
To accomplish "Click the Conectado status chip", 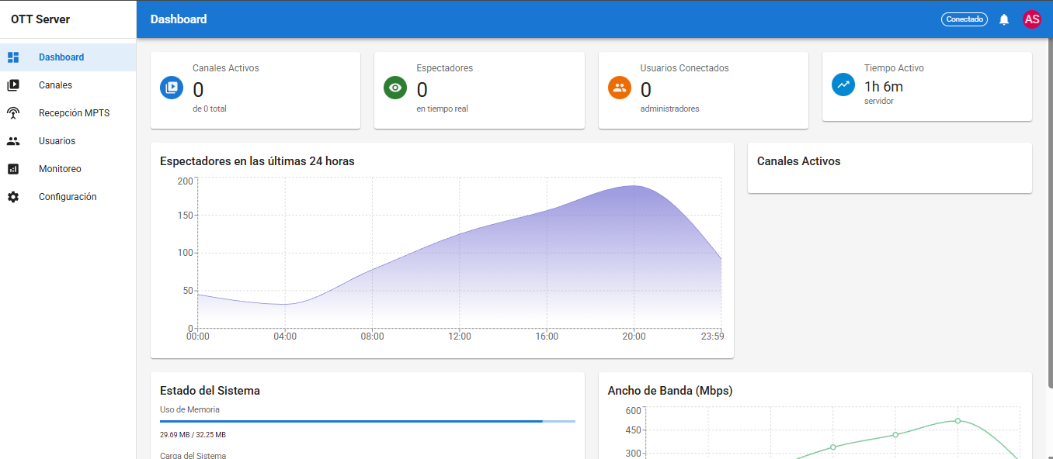I will coord(964,19).
